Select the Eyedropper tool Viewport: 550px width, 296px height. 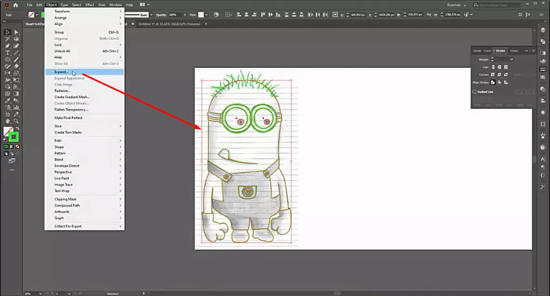coord(8,101)
